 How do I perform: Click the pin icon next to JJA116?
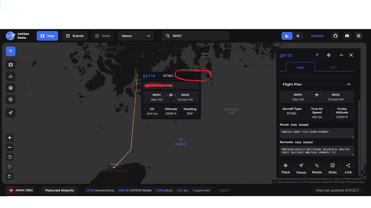click(317, 55)
